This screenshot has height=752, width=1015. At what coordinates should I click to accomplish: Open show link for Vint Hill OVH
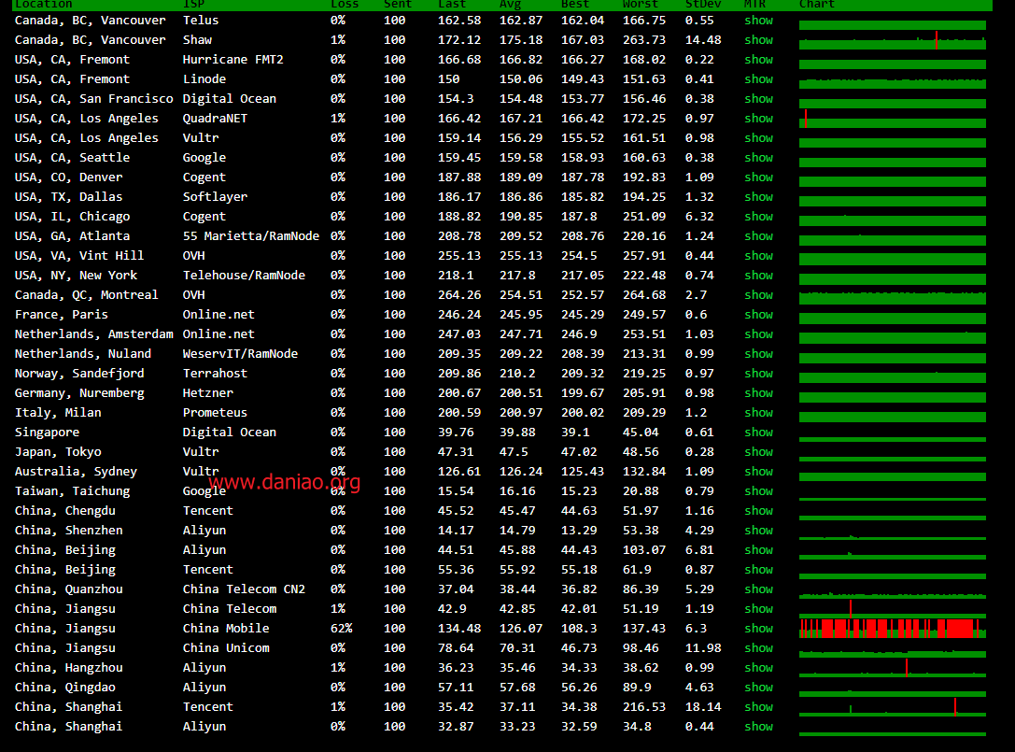[758, 255]
